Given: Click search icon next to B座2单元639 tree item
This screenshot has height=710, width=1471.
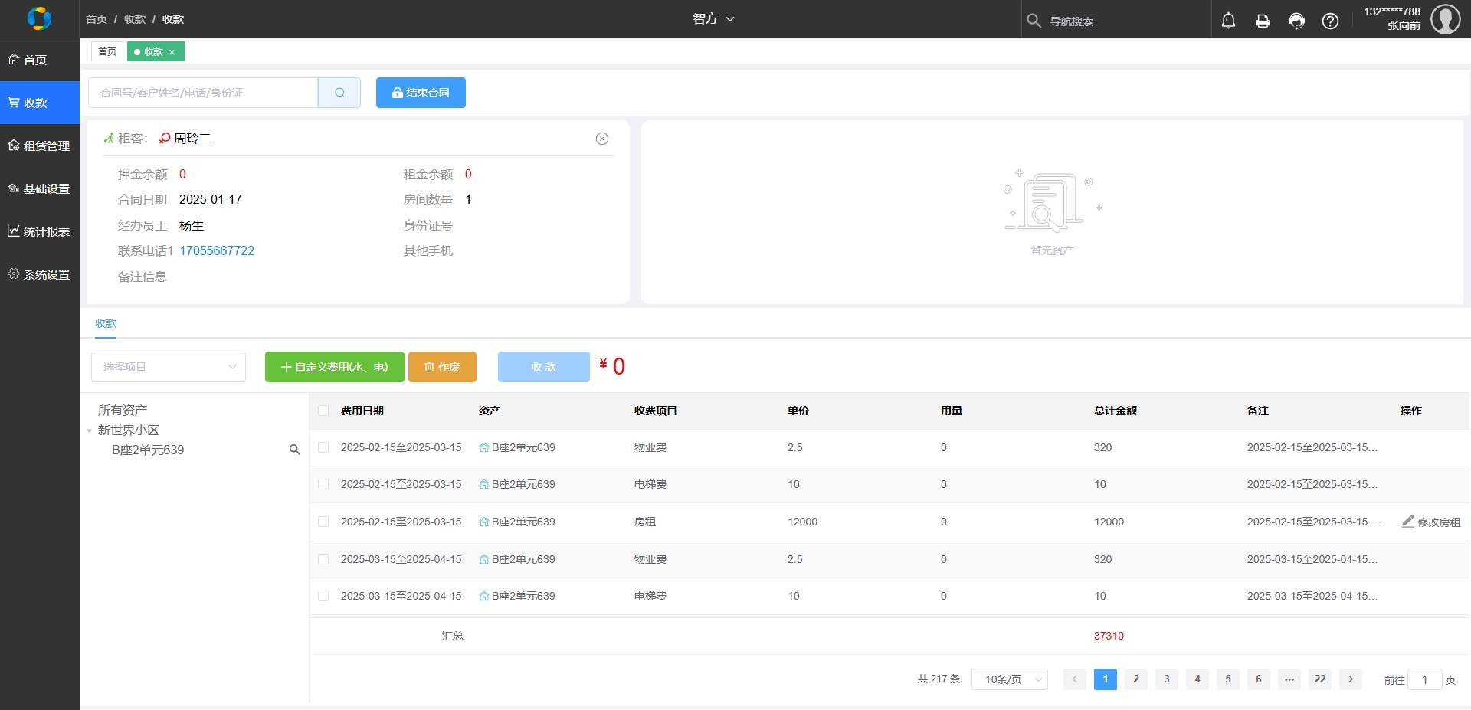Looking at the screenshot, I should (294, 450).
